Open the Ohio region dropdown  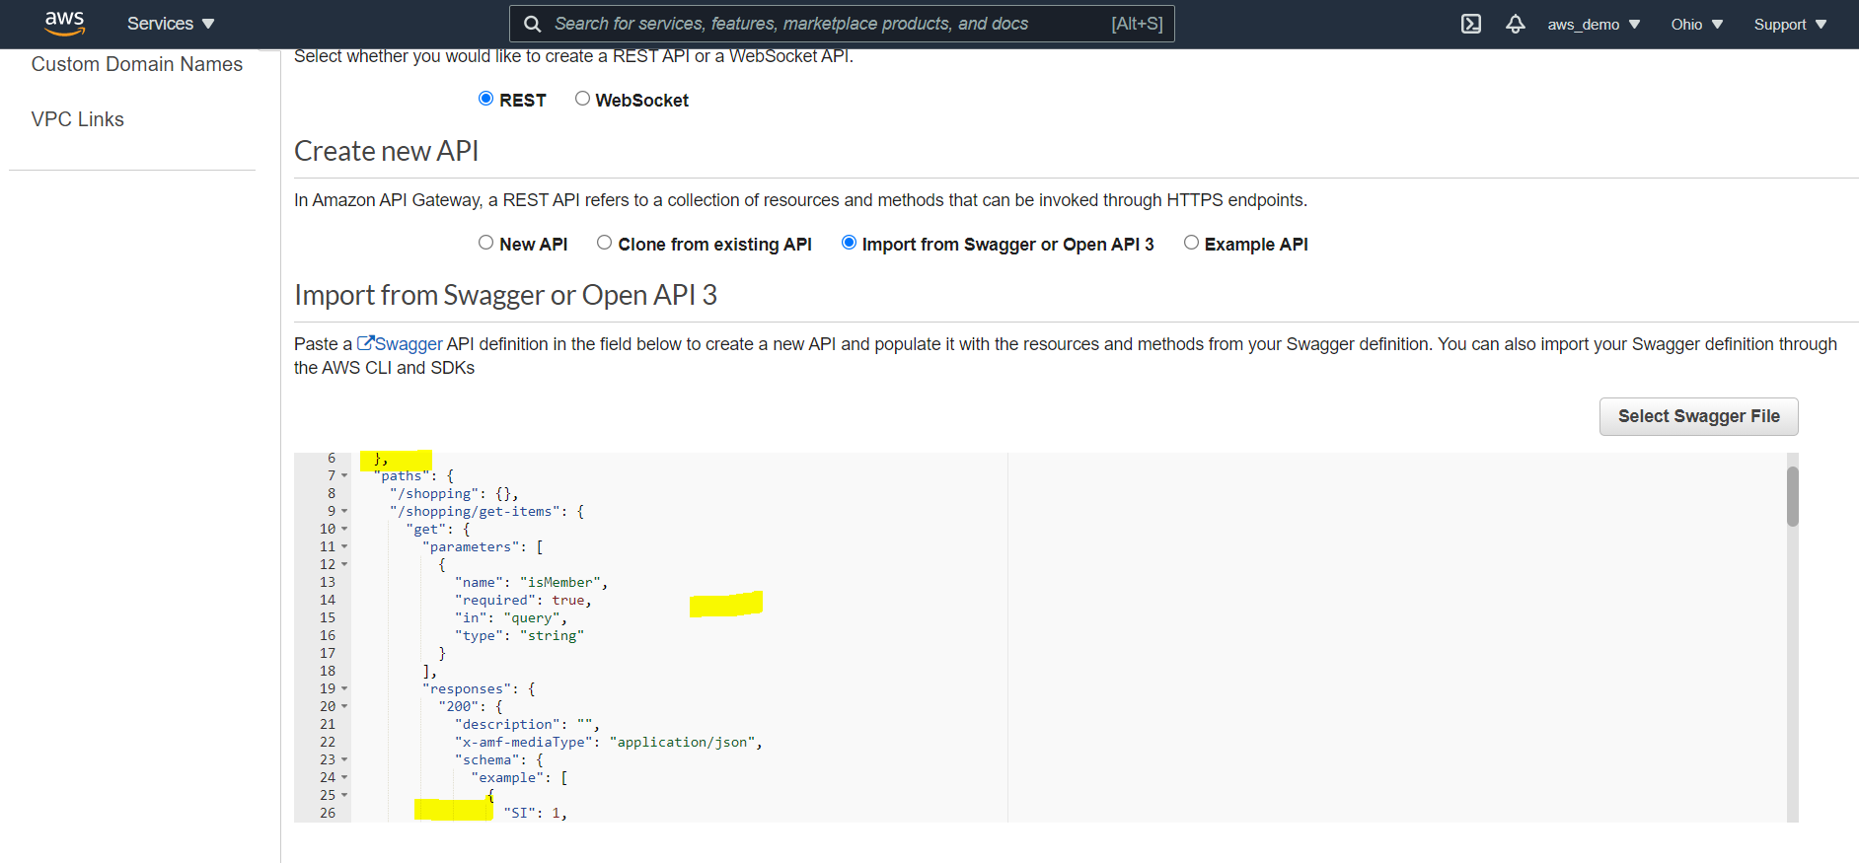click(x=1697, y=24)
